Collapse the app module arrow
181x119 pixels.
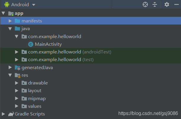click(3, 13)
